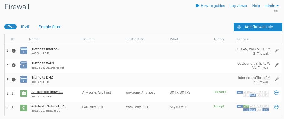284x119 pixels.
Task: Click the Forward action text
Action: [x=220, y=92]
